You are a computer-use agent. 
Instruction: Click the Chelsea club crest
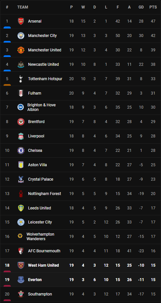21,151
